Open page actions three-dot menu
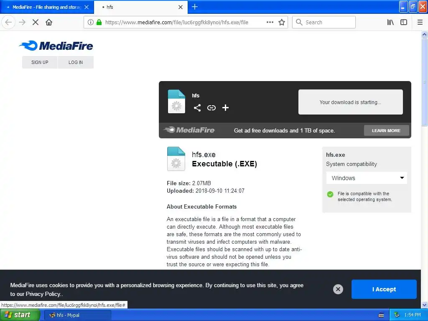 click(270, 23)
